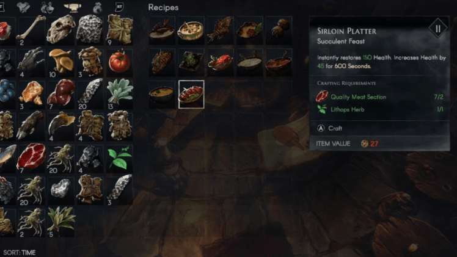This screenshot has width=457, height=257.
Task: Select the green Lithops herb leaf item
Action: [119, 158]
